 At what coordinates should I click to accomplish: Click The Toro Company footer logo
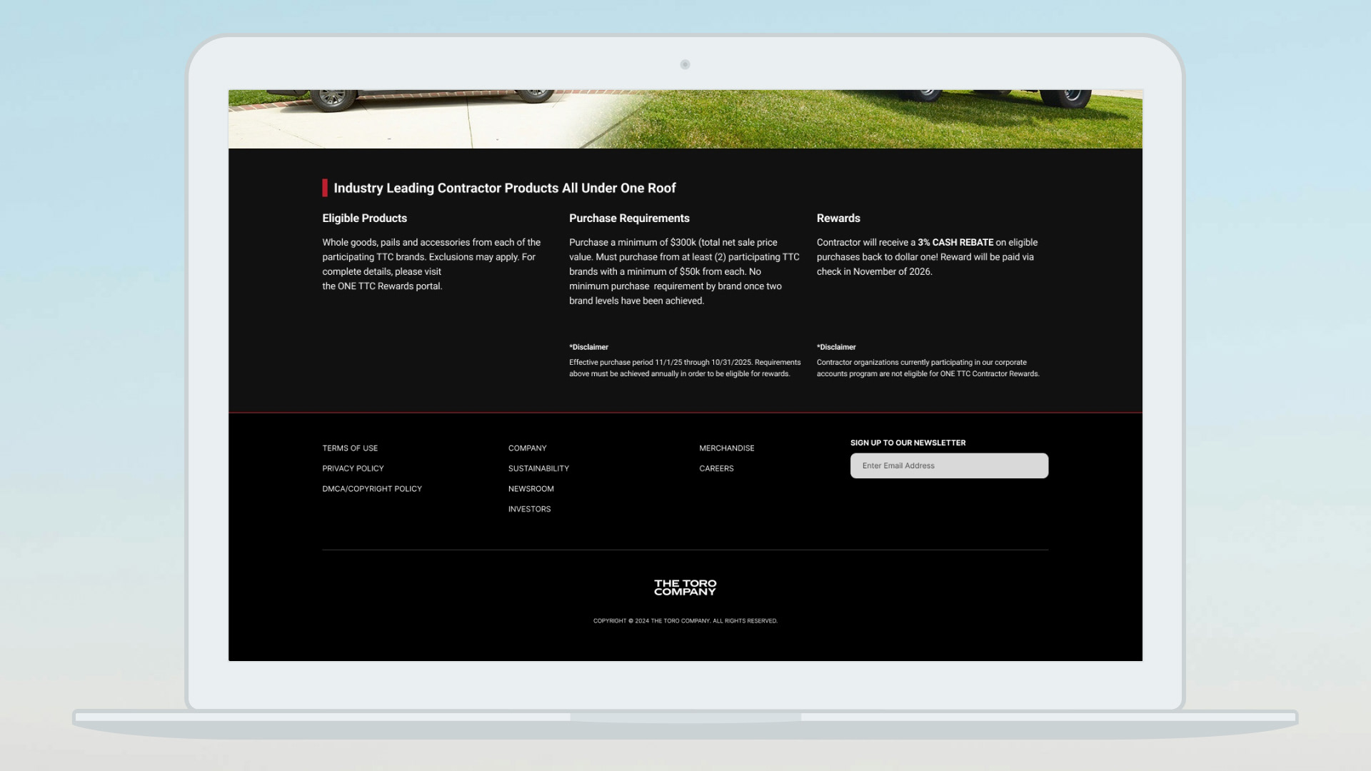pyautogui.click(x=685, y=588)
